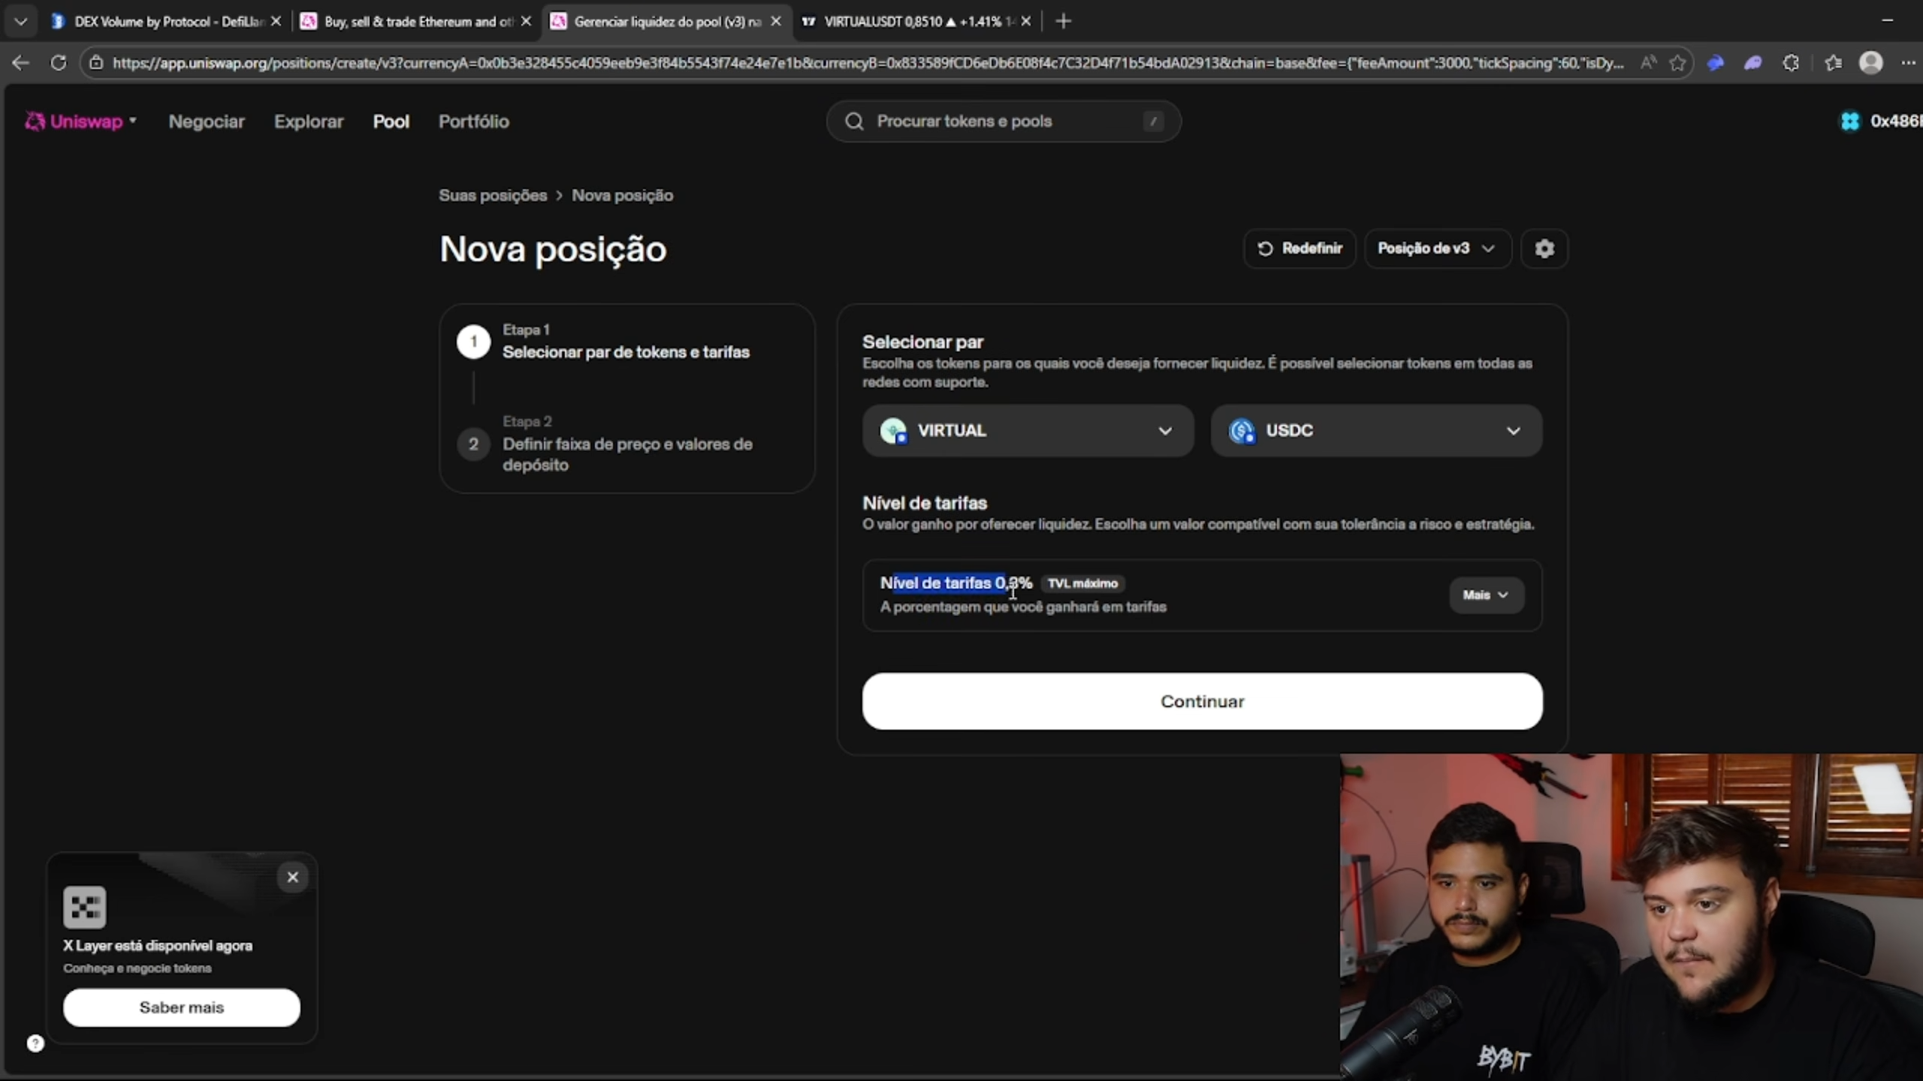The width and height of the screenshot is (1923, 1081).
Task: Click the TVL máximo badge
Action: pos(1082,583)
